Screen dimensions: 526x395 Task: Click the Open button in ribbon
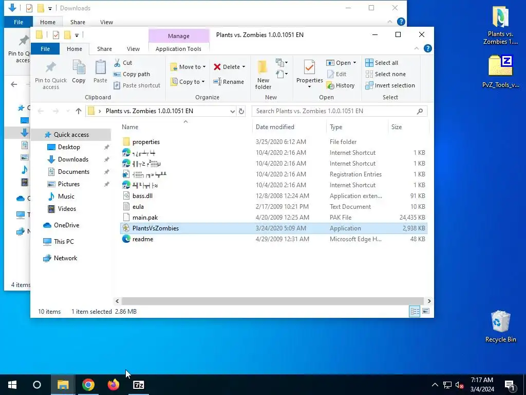tap(339, 63)
